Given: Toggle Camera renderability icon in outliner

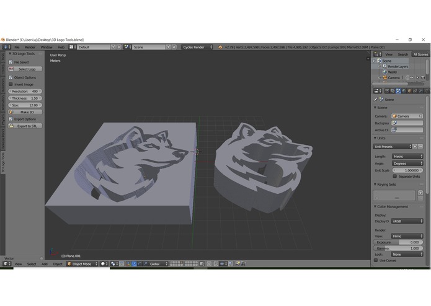Looking at the screenshot, I should tap(423, 77).
